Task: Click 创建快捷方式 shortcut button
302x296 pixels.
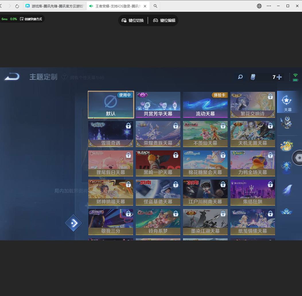Action: click(x=31, y=19)
